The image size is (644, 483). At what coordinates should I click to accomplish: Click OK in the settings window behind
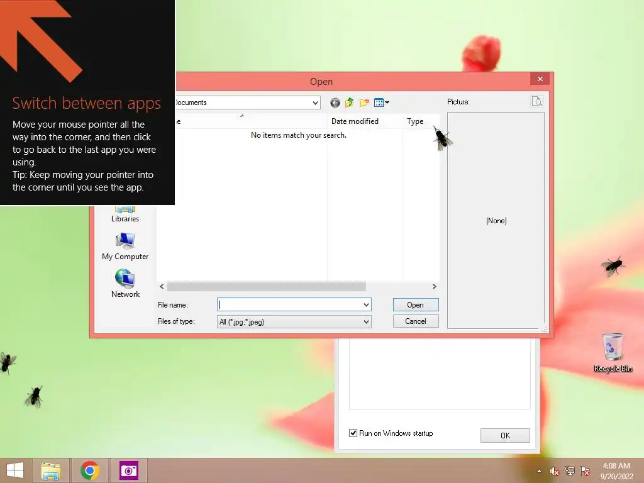[x=505, y=435]
